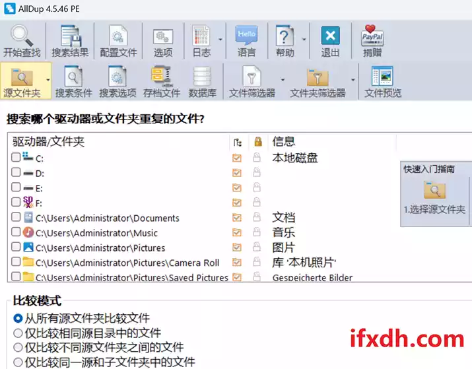Toggle subfolder icon for D: row

tap(237, 172)
